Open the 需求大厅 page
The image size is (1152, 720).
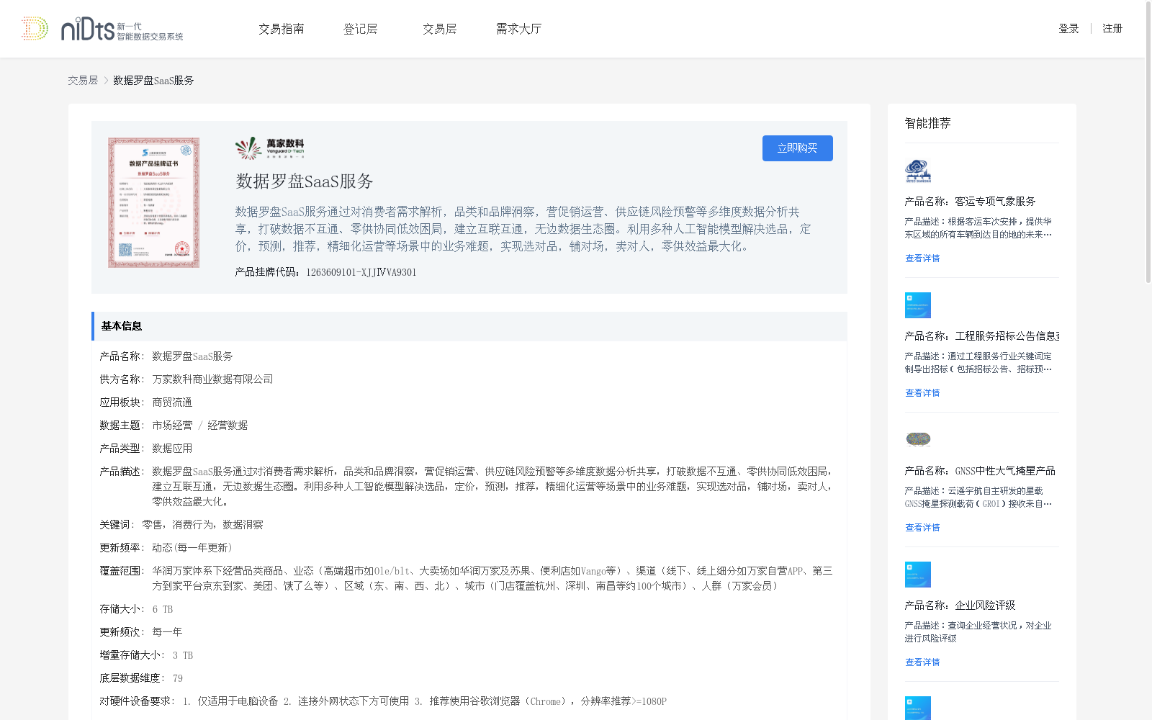(x=519, y=29)
